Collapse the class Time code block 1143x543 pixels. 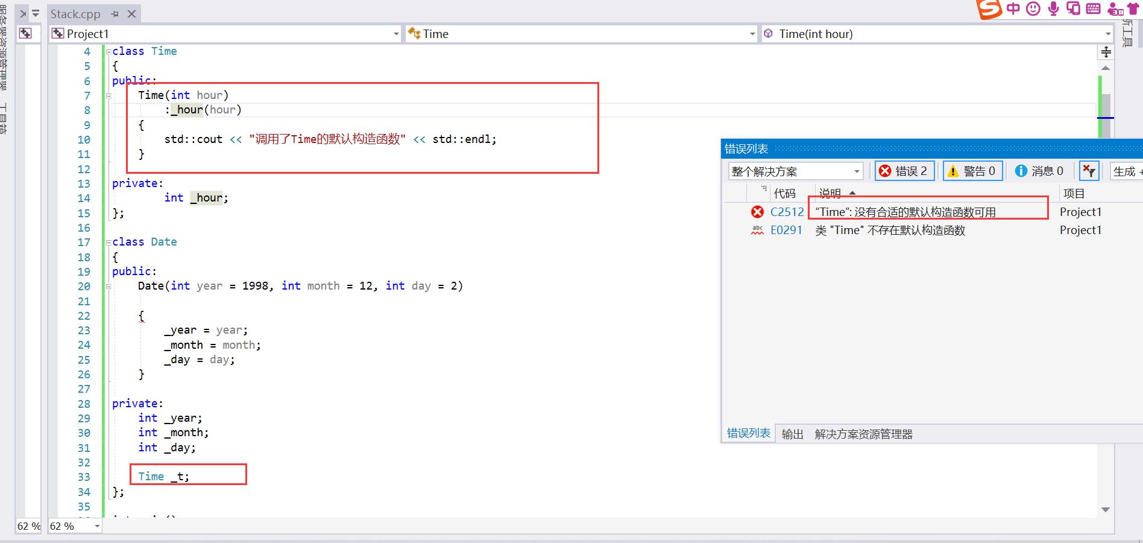(x=109, y=52)
